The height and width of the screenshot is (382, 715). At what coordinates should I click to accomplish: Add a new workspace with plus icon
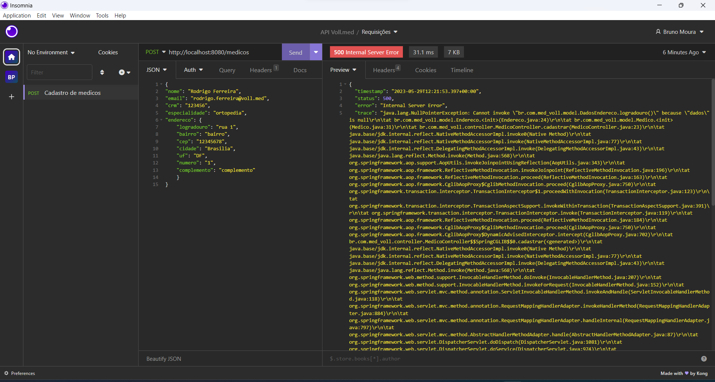click(12, 97)
